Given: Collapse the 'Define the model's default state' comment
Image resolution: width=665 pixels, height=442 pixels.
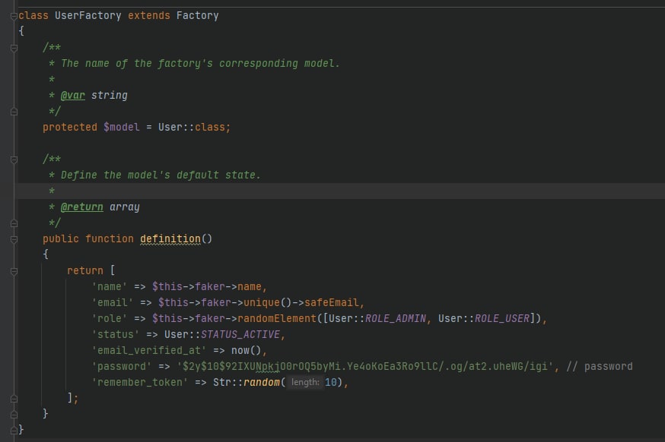Looking at the screenshot, I should click(14, 159).
